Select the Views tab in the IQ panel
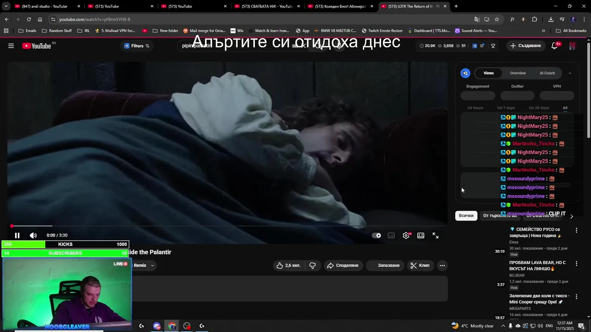This screenshot has height=332, width=591. pos(488,73)
